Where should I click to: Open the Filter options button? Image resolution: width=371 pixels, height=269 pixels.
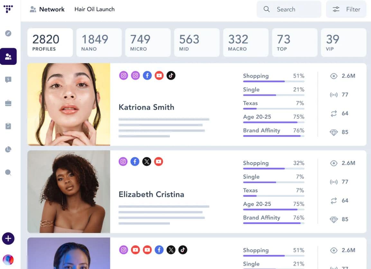click(x=346, y=9)
